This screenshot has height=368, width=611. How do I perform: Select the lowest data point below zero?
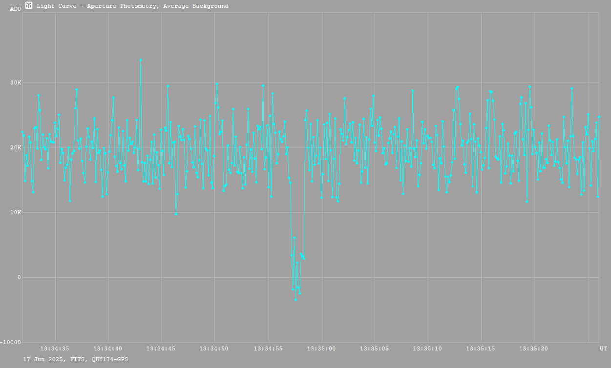tap(295, 299)
